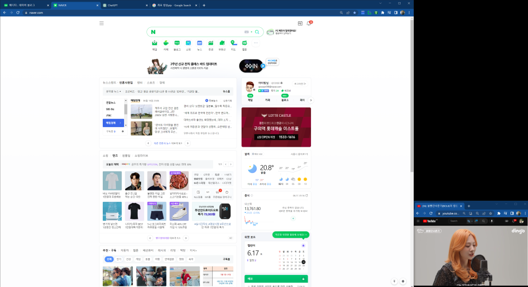528x287 pixels.
Task: Switch to the ChatGPT browser tab
Action: [x=124, y=5]
